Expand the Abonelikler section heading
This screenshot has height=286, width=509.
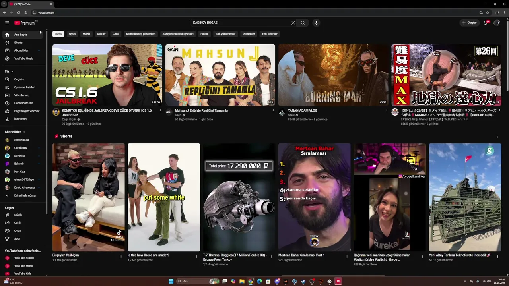15,132
